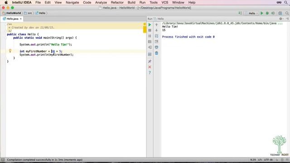The width and height of the screenshot is (290, 163).
Task: Pin the Run tab with pushpin icon
Action: tap(150, 61)
